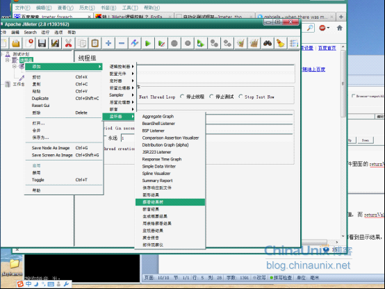Click the browser search magnifier icon

pyautogui.click(x=311, y=28)
